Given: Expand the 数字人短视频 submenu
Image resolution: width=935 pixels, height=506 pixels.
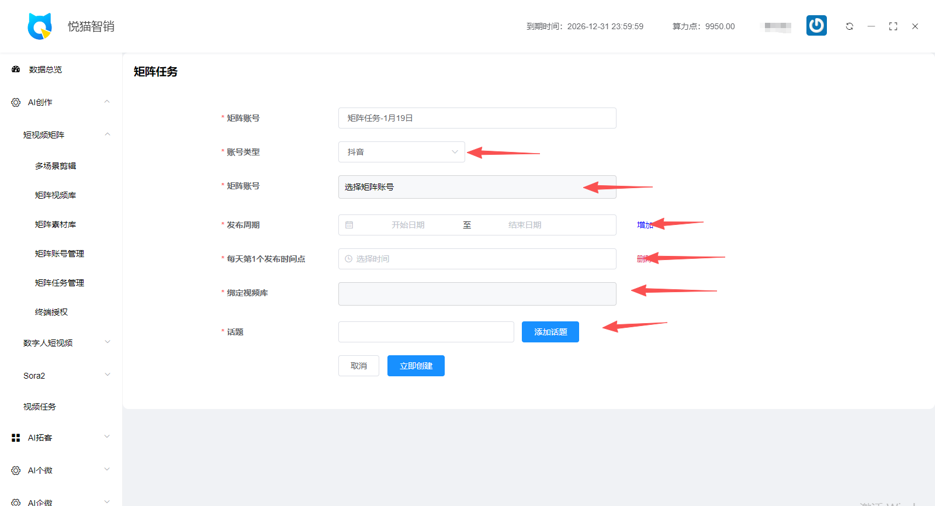Looking at the screenshot, I should tap(107, 343).
